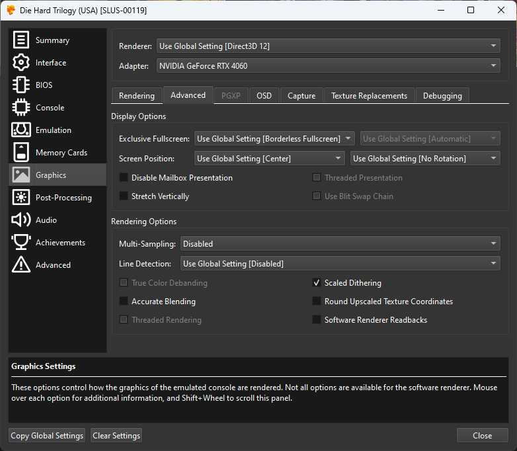
Task: Click the PGXP tab
Action: (231, 96)
